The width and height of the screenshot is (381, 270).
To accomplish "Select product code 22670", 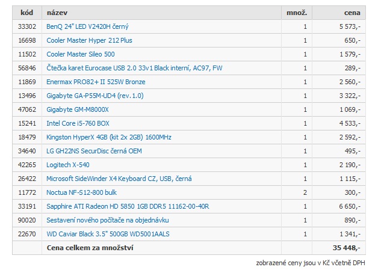I will coord(27,234).
